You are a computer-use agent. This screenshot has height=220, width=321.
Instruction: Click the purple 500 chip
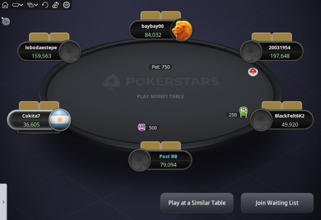tap(142, 127)
